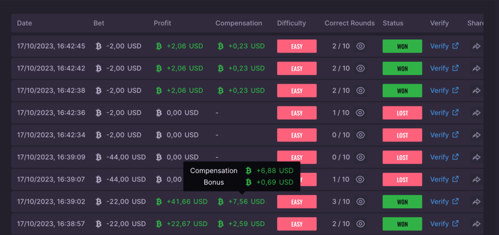Click the LOST badge in the 16:39:09 row
499x235 pixels.
click(x=402, y=158)
